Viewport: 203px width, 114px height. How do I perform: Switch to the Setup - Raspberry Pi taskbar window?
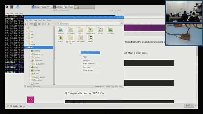[42, 7]
